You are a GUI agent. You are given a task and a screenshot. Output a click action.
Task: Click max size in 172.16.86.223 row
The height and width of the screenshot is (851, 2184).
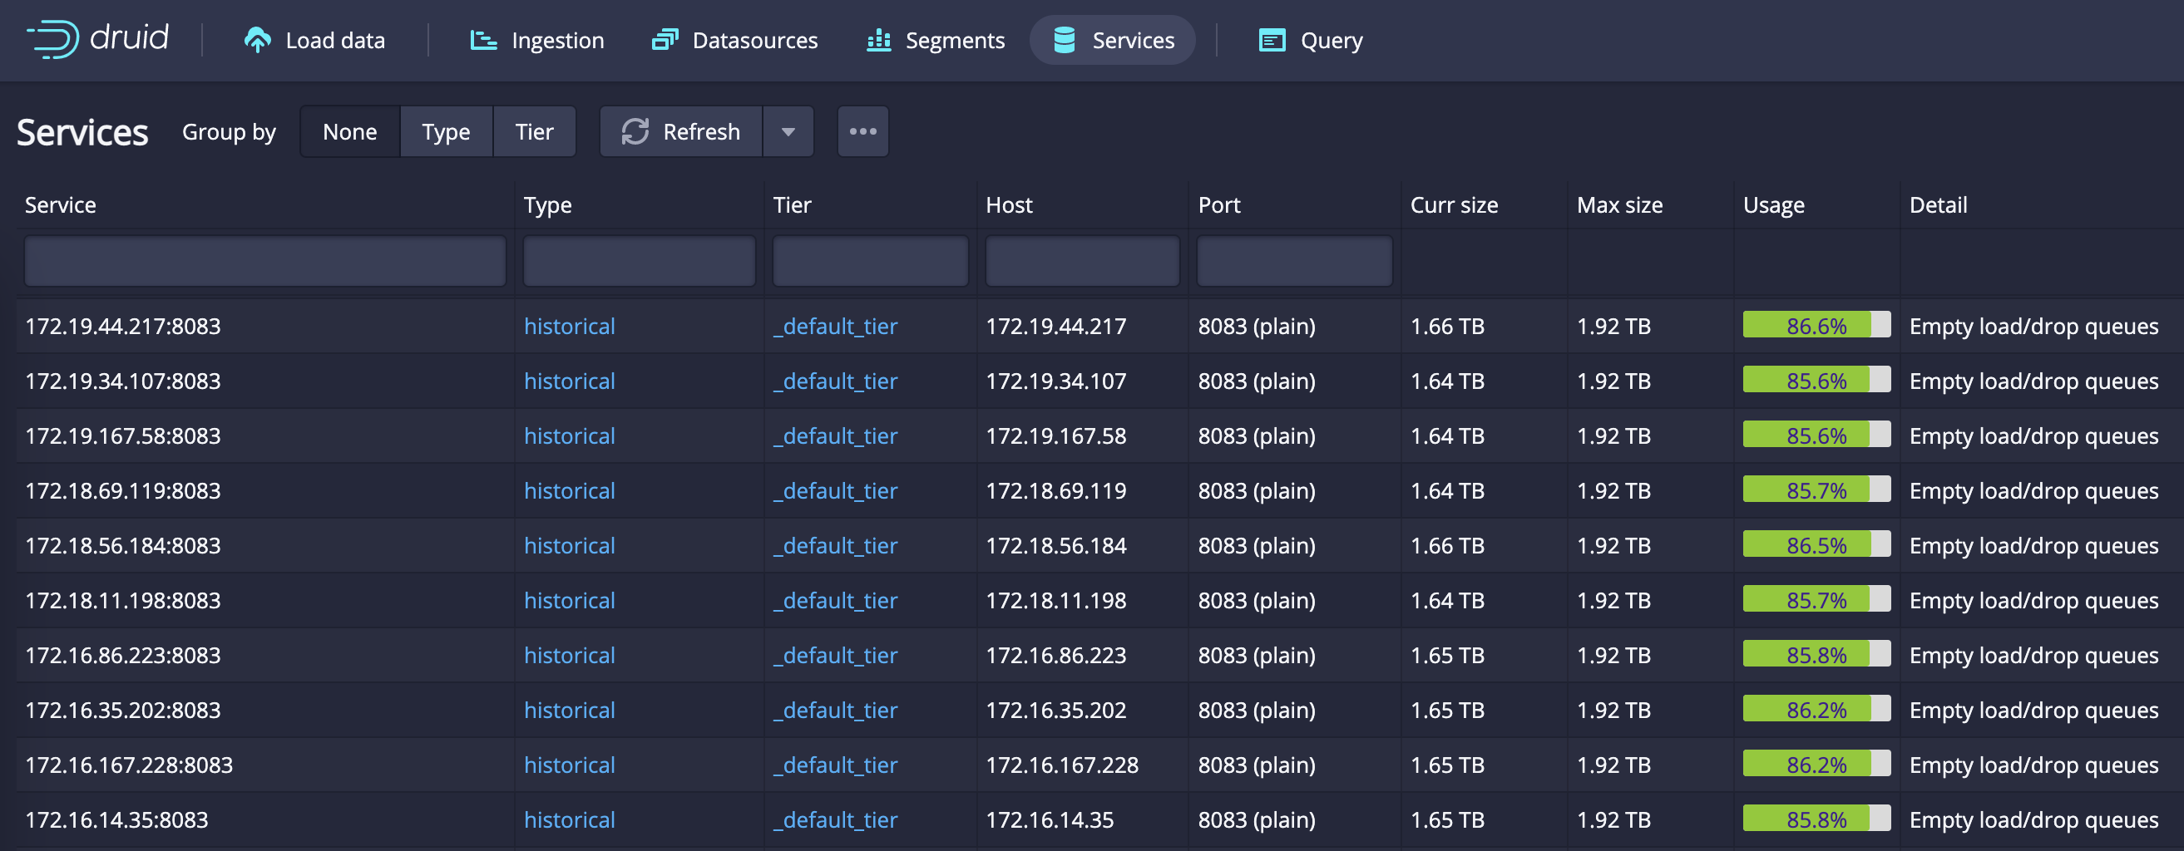1613,656
